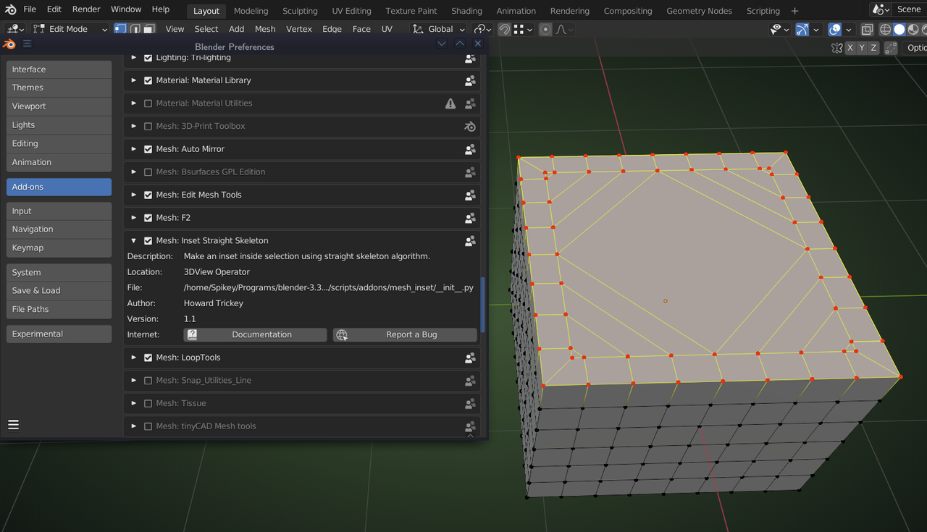Click the mesh symmetry butterfly icon
The width and height of the screenshot is (927, 532).
836,48
